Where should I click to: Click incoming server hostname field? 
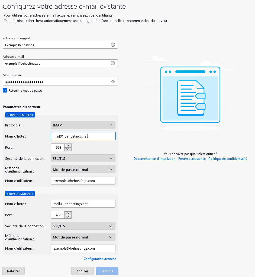point(83,136)
